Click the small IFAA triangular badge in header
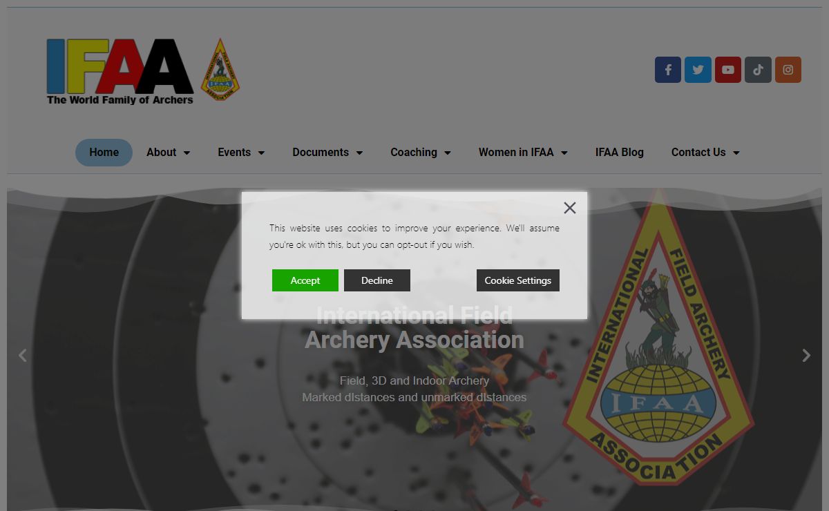This screenshot has width=829, height=511. (x=220, y=69)
